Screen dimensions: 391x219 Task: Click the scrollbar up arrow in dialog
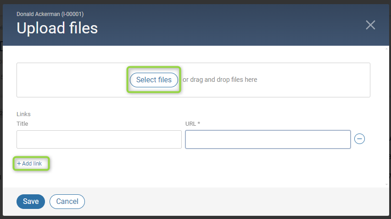(386, 49)
